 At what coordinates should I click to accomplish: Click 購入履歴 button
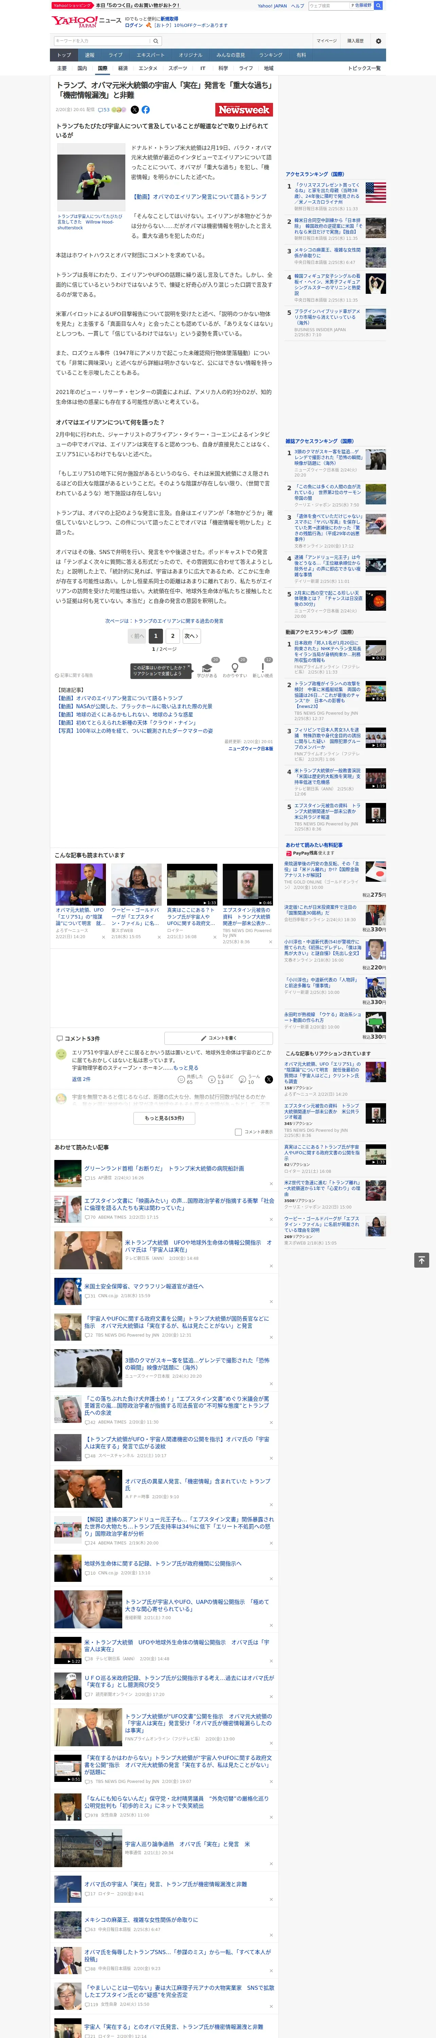(355, 41)
